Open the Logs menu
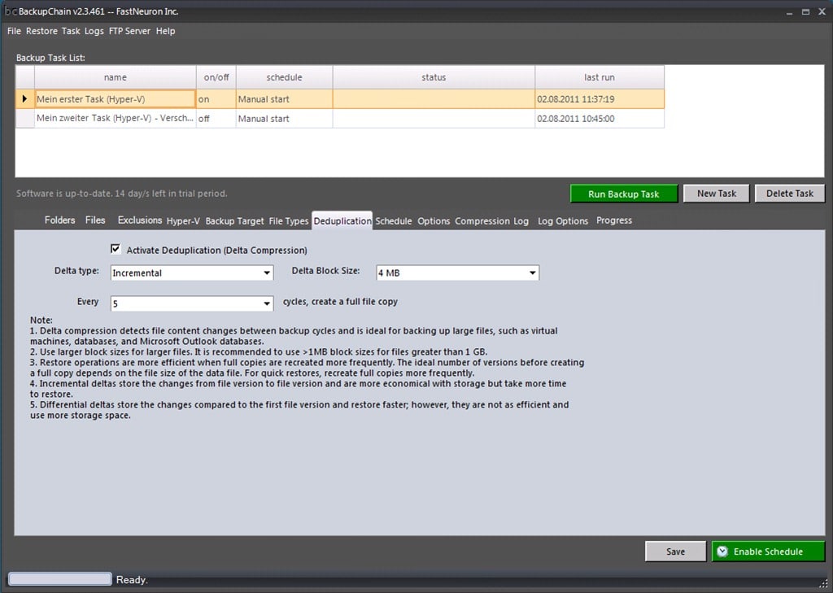This screenshot has height=593, width=833. click(x=94, y=31)
